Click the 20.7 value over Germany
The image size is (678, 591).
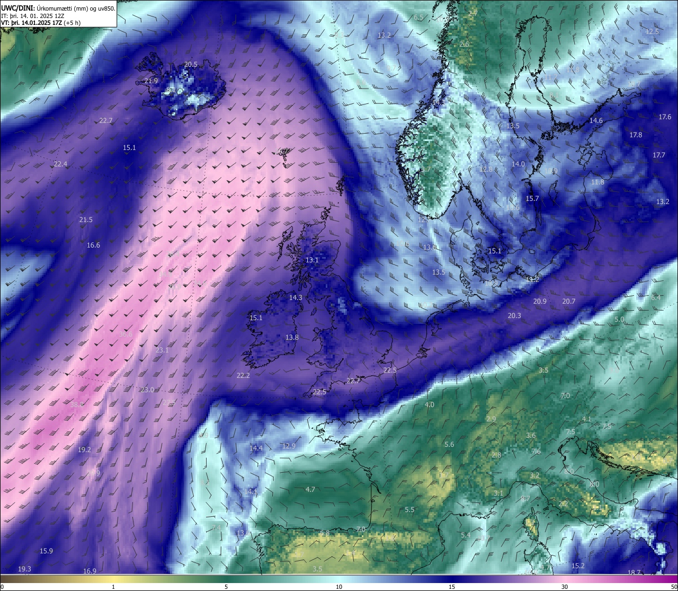(568, 301)
